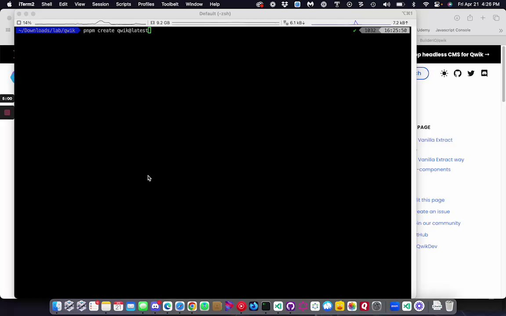506x316 pixels.
Task: Open GitHub Desktop from the Dock
Action: point(290,306)
